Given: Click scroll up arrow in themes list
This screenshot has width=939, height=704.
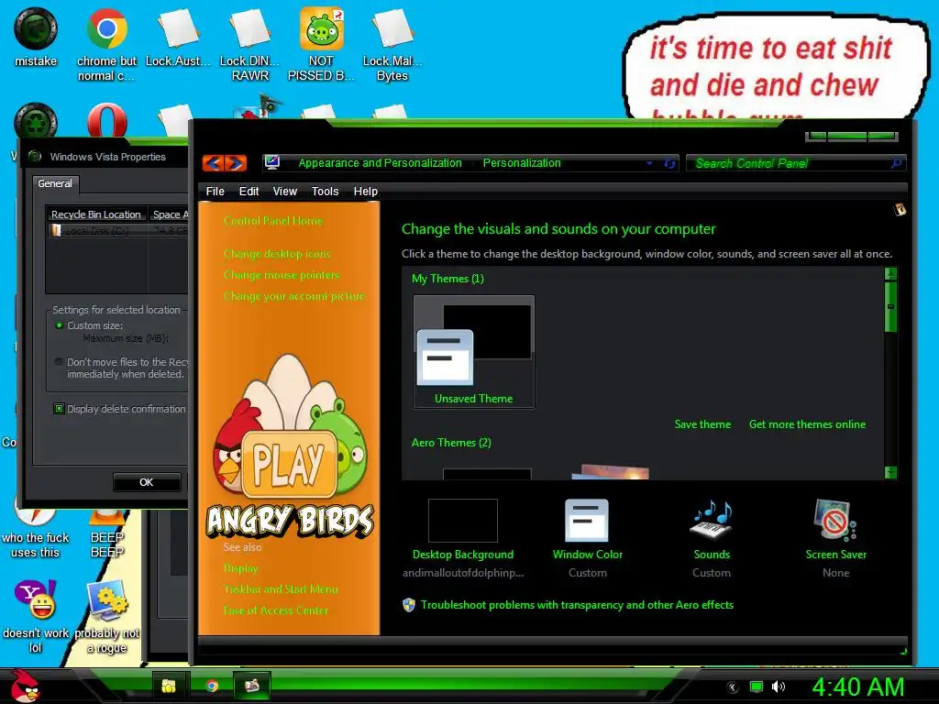Looking at the screenshot, I should click(891, 273).
